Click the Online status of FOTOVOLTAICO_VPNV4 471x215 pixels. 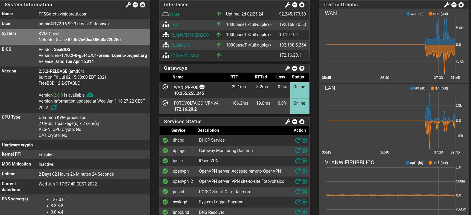coord(300,106)
